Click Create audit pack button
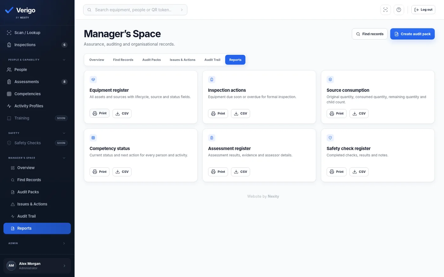Viewport: 444px width, 277px height. click(x=412, y=34)
